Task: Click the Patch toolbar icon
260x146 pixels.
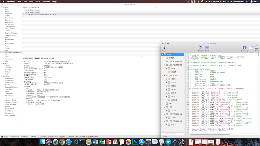Action: click(x=207, y=48)
